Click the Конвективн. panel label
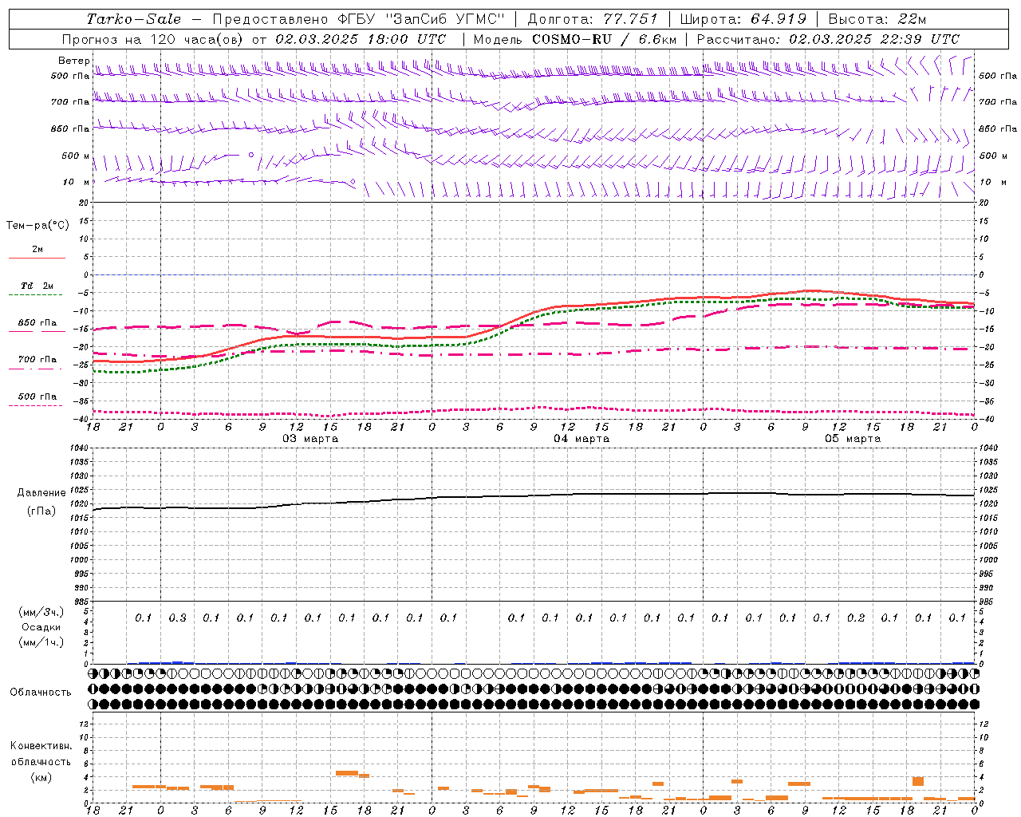 point(41,746)
